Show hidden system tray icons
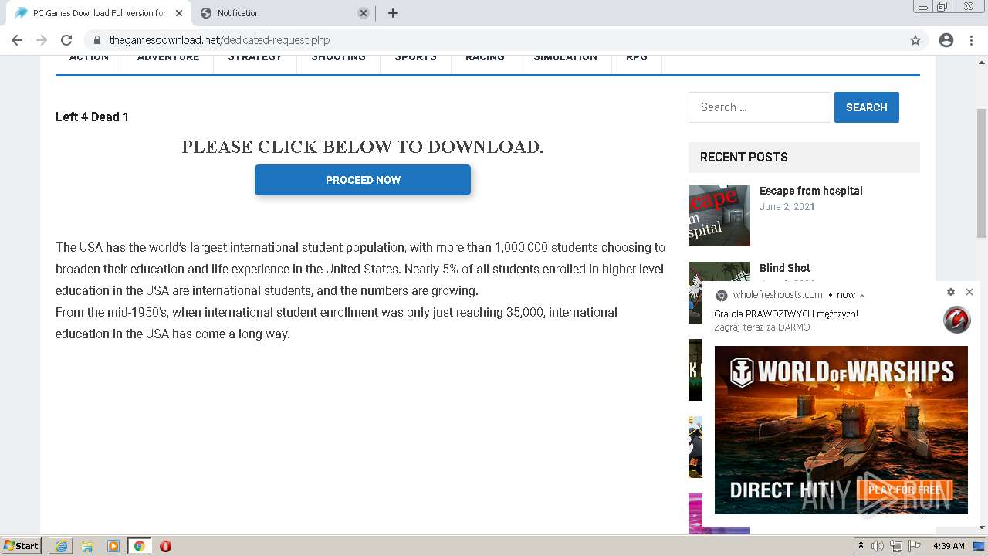The width and height of the screenshot is (988, 556). [x=861, y=546]
